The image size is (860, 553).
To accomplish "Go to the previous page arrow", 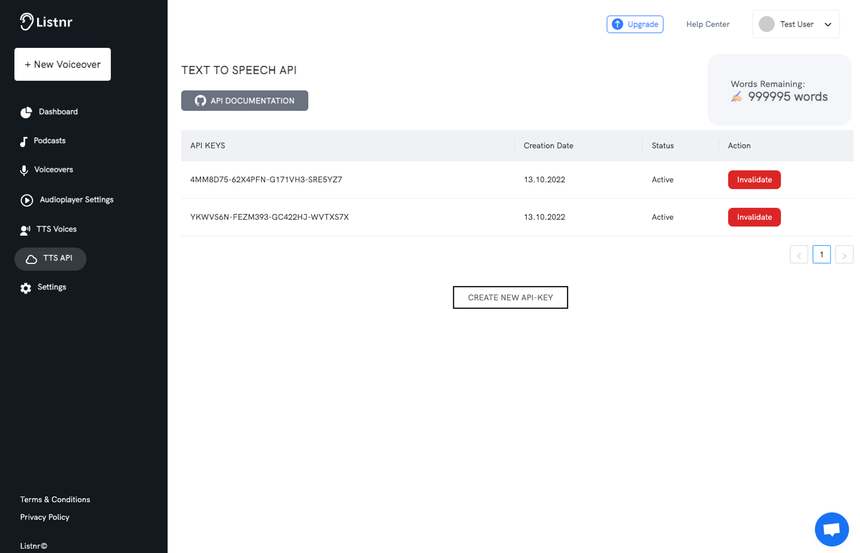I will pyautogui.click(x=799, y=255).
